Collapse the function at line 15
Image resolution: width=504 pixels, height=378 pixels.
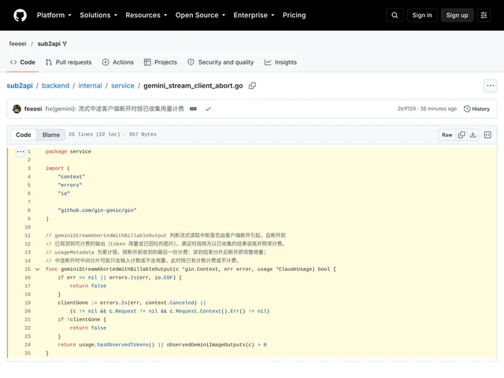coord(37,269)
